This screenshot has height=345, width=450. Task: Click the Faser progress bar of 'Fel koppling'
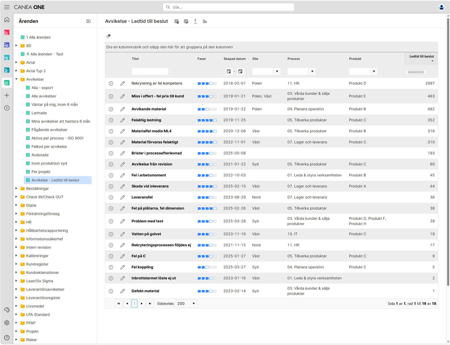point(207,267)
